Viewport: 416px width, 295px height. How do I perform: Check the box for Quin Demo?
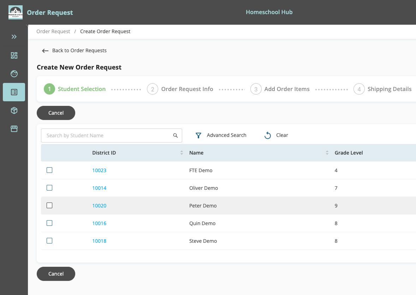pyautogui.click(x=49, y=223)
